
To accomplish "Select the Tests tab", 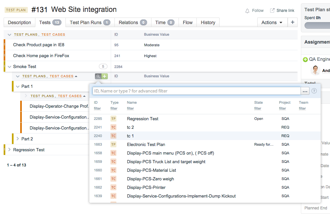I will click(x=50, y=22).
